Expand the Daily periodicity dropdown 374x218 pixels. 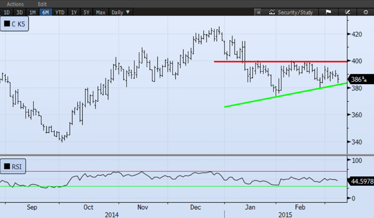(x=120, y=12)
